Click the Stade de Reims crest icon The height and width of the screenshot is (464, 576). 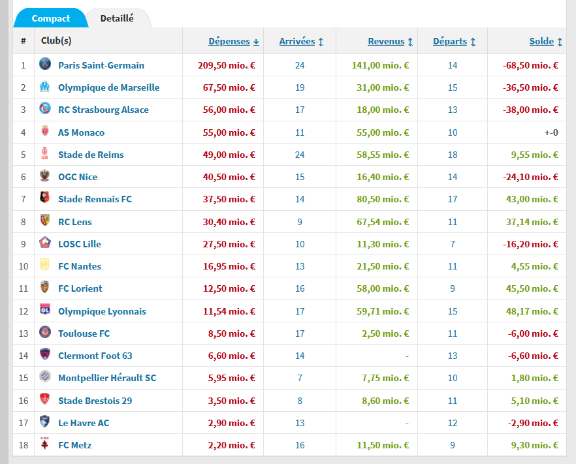point(45,153)
